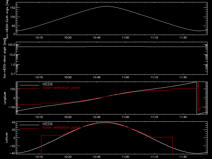Click the 100 tick label on Earth angle plot

(x=12, y=17)
